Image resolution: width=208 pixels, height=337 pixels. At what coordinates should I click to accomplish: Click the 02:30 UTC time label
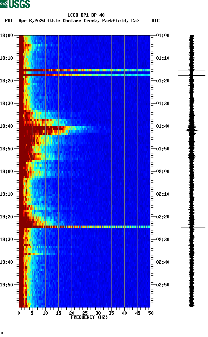(163, 240)
